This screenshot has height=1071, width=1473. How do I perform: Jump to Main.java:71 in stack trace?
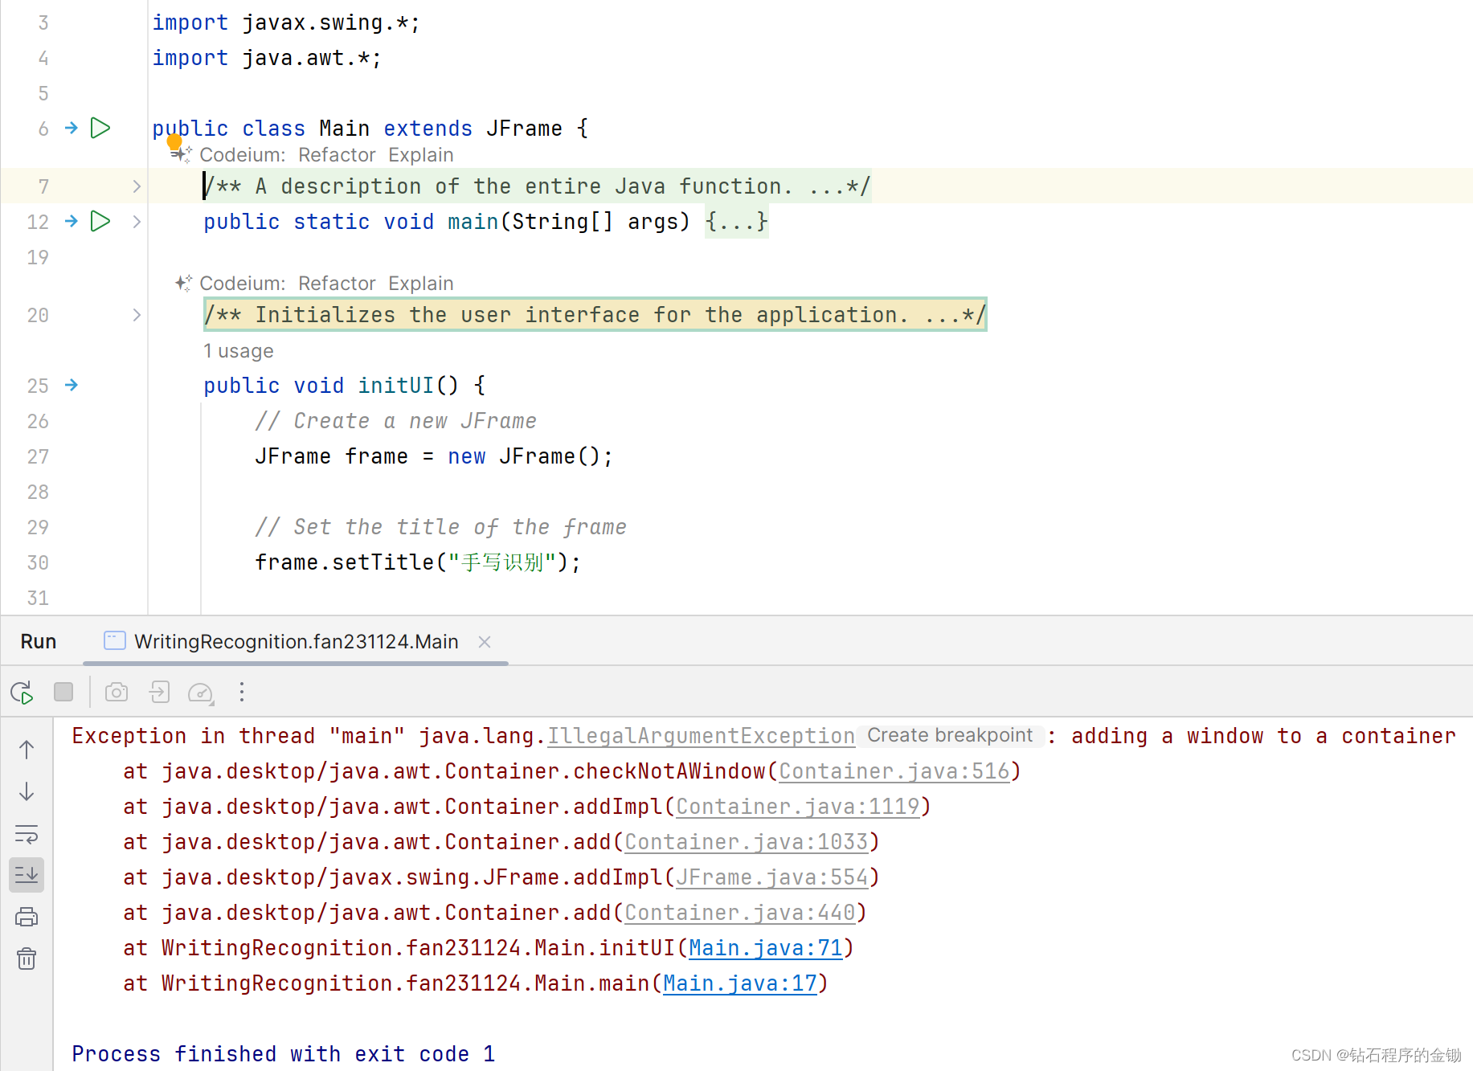point(766,948)
